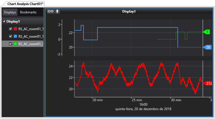Click the blue color swatch in legend
The width and height of the screenshot is (215, 119).
click(x=15, y=36)
